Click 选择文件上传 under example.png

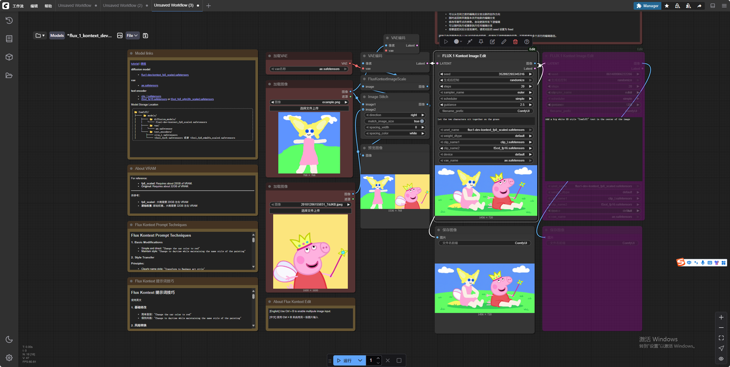pos(310,108)
